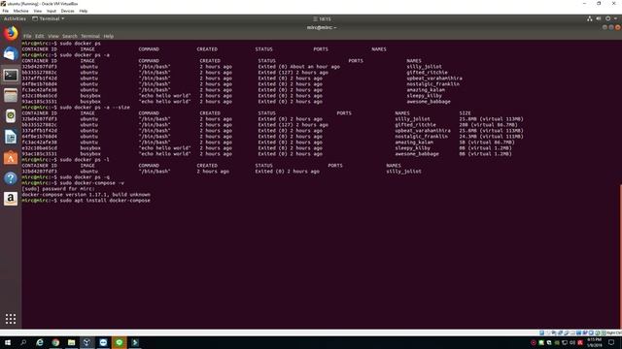Image resolution: width=622 pixels, height=349 pixels.
Task: Open the terminal Search menu
Action: point(70,36)
